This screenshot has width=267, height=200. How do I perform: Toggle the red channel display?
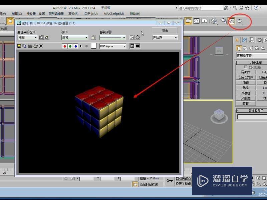tap(64, 46)
